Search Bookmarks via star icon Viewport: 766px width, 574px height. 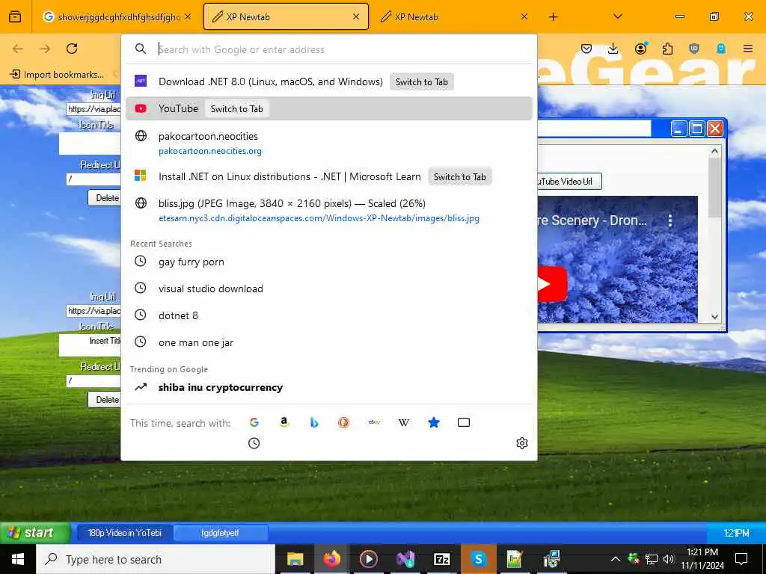coord(434,422)
